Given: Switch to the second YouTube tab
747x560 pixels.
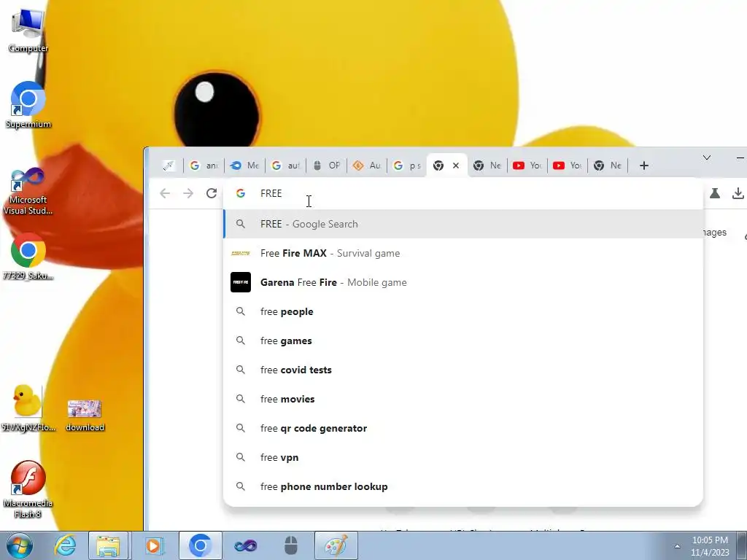Looking at the screenshot, I should point(568,166).
